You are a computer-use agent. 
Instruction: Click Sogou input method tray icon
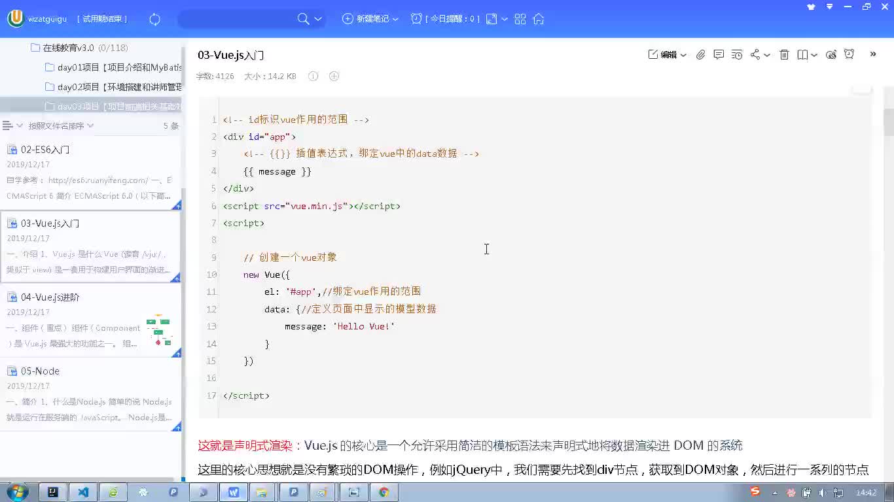point(755,492)
